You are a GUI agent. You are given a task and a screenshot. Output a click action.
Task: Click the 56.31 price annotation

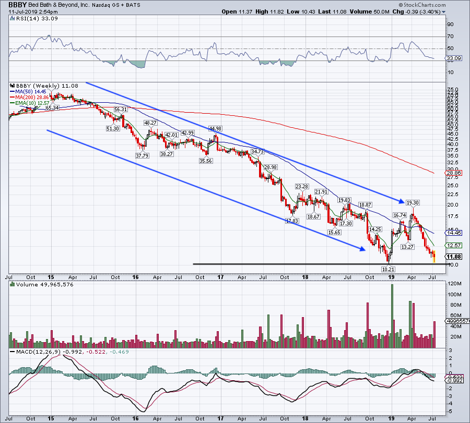(121, 109)
